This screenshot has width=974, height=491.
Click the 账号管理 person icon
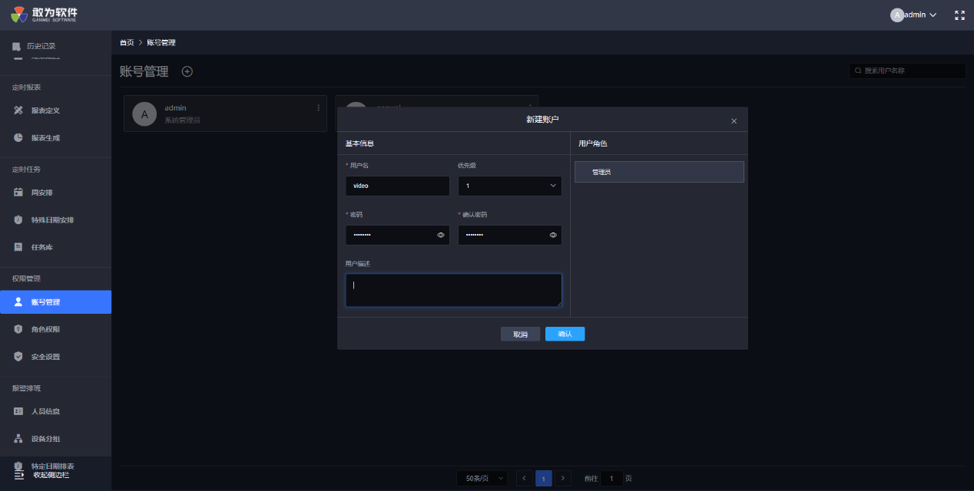point(18,302)
